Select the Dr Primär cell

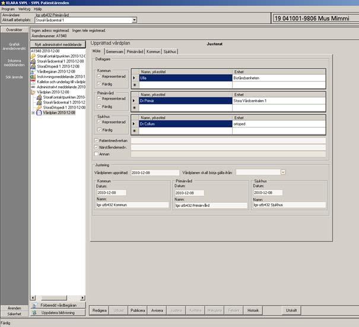(186, 100)
